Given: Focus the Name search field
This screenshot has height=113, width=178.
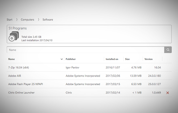Looking at the screenshot, I should [x=86, y=50].
